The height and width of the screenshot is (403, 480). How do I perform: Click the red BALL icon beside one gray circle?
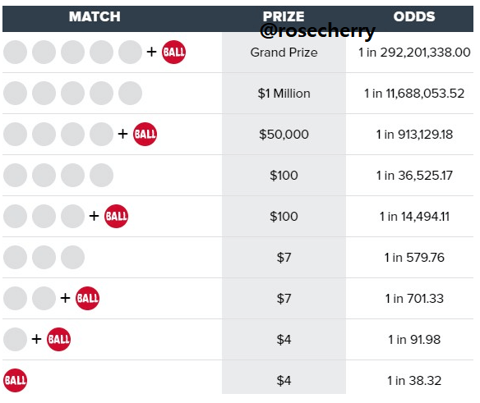[x=58, y=339]
